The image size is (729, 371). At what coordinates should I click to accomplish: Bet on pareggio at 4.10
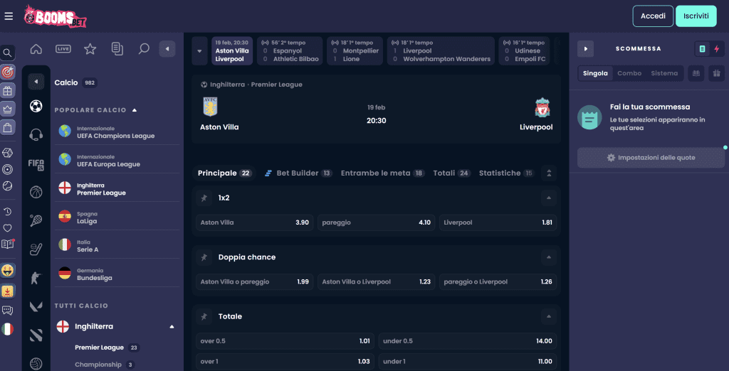[377, 223]
